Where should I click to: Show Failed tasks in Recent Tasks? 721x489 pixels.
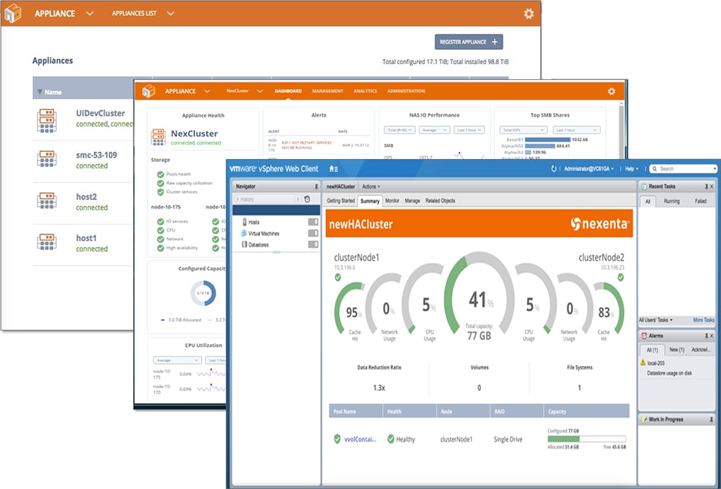click(x=700, y=202)
